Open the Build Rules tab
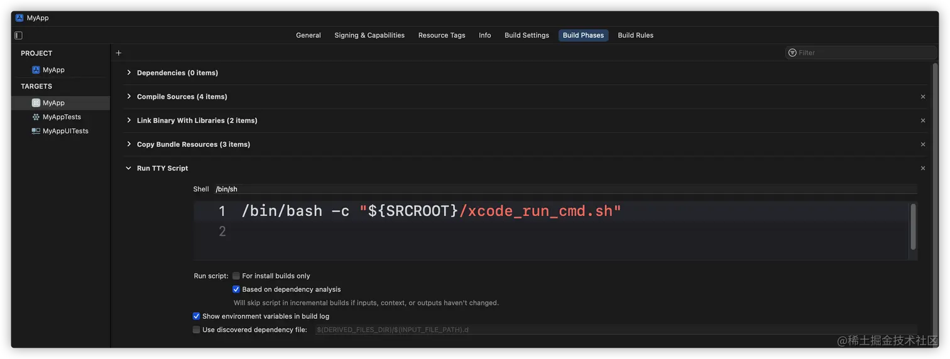Viewport: 950px width, 359px height. tap(635, 35)
